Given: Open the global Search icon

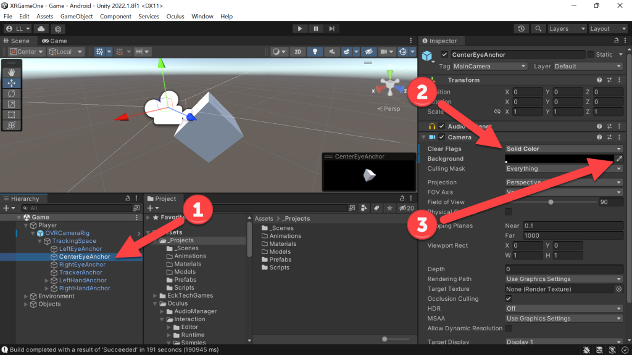Looking at the screenshot, I should (538, 28).
